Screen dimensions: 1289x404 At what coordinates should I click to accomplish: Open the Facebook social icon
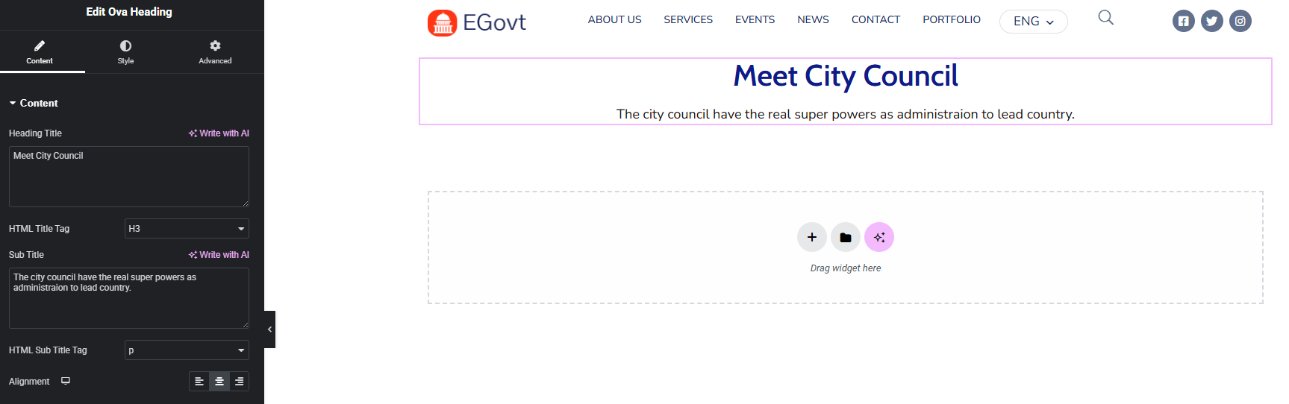coord(1184,21)
